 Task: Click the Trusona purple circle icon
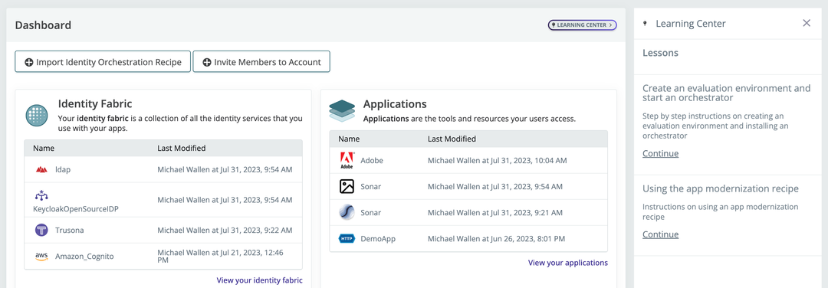pos(41,230)
